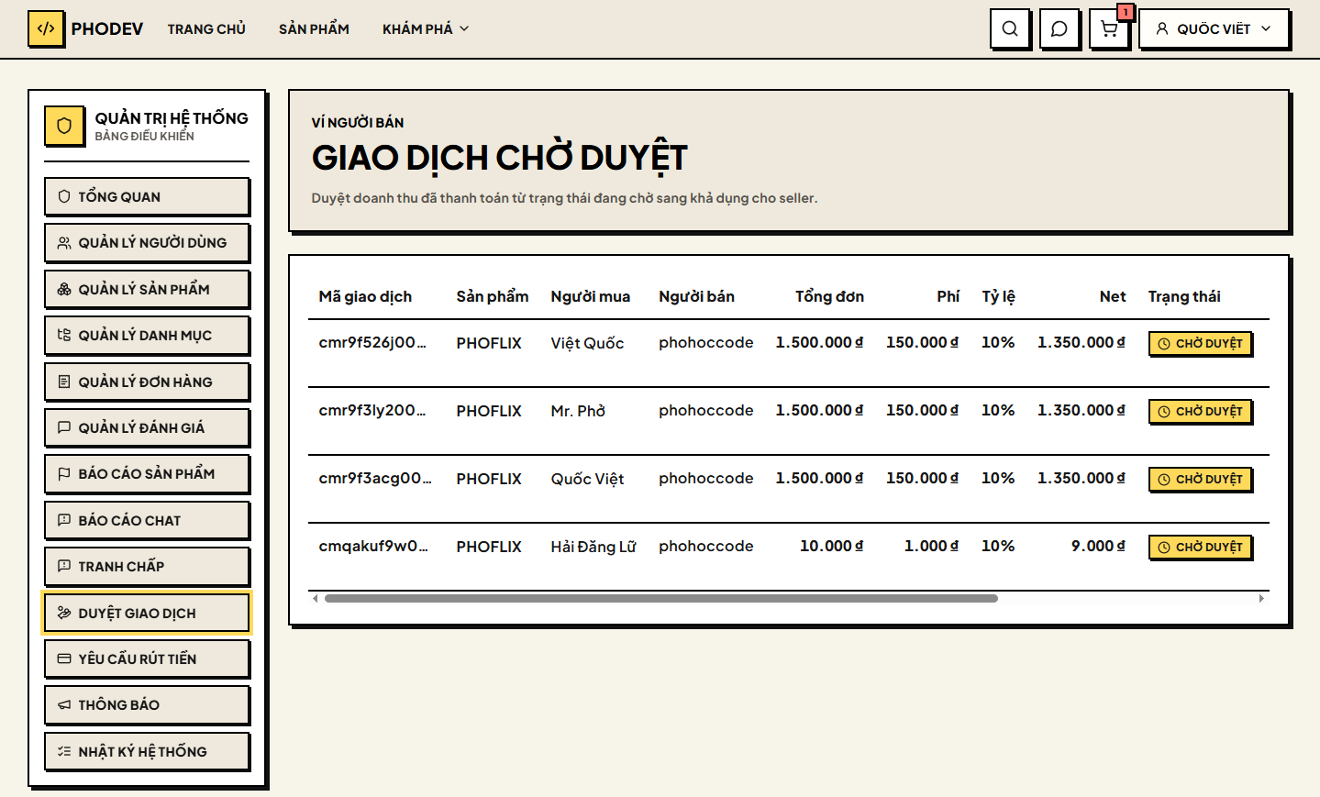Go to Trang chủ in navbar
Screen dimensions: 1320x797
pyautogui.click(x=206, y=29)
